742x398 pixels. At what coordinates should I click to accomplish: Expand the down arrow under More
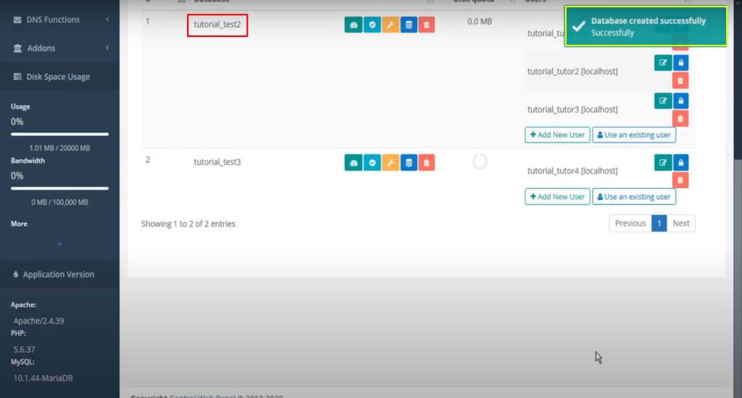59,244
